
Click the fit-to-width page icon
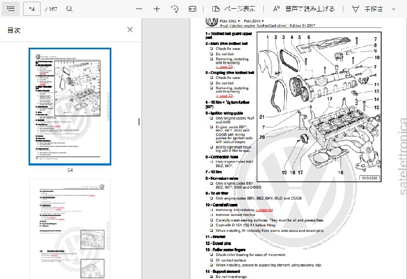[x=193, y=9]
